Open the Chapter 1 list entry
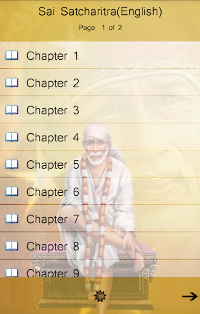Viewport: 200px width, 314px height. (100, 55)
